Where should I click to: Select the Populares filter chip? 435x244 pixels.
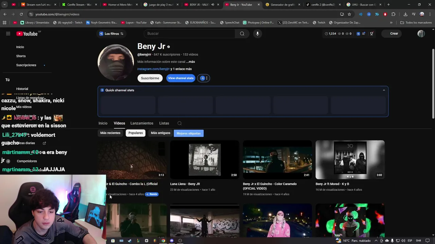pos(136,133)
